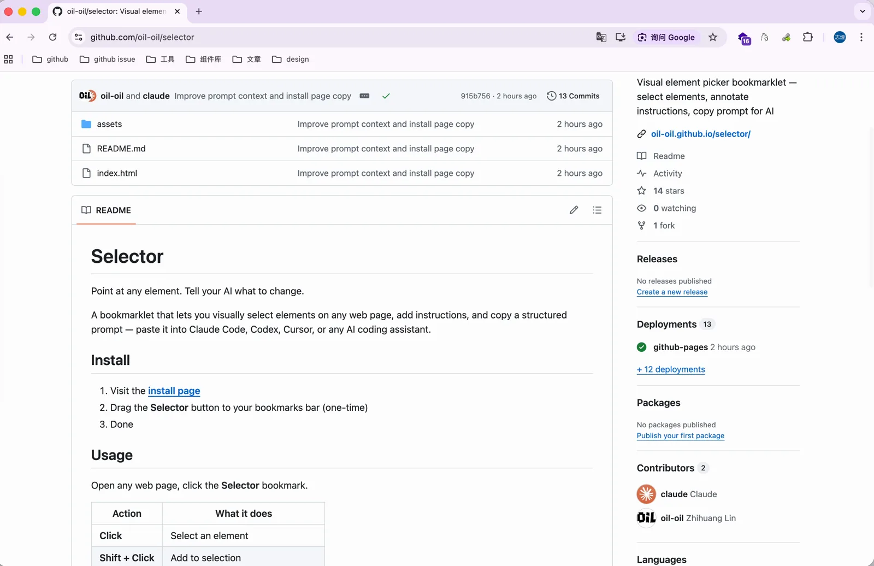Viewport: 874px width, 566px height.
Task: Open the tab search dropdown arrow
Action: click(x=863, y=11)
